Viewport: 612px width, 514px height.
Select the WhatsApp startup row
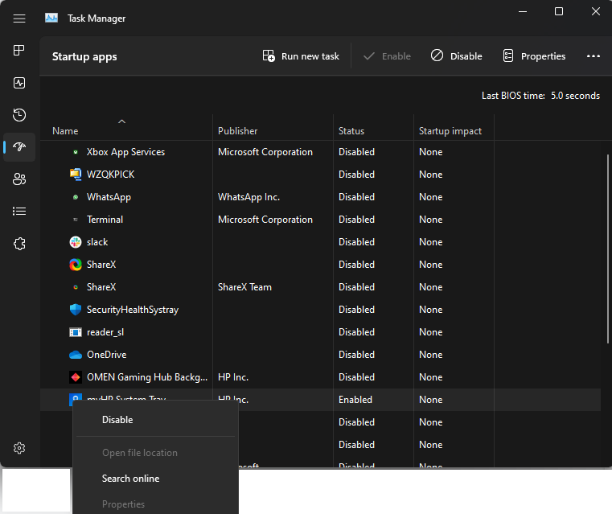click(109, 197)
